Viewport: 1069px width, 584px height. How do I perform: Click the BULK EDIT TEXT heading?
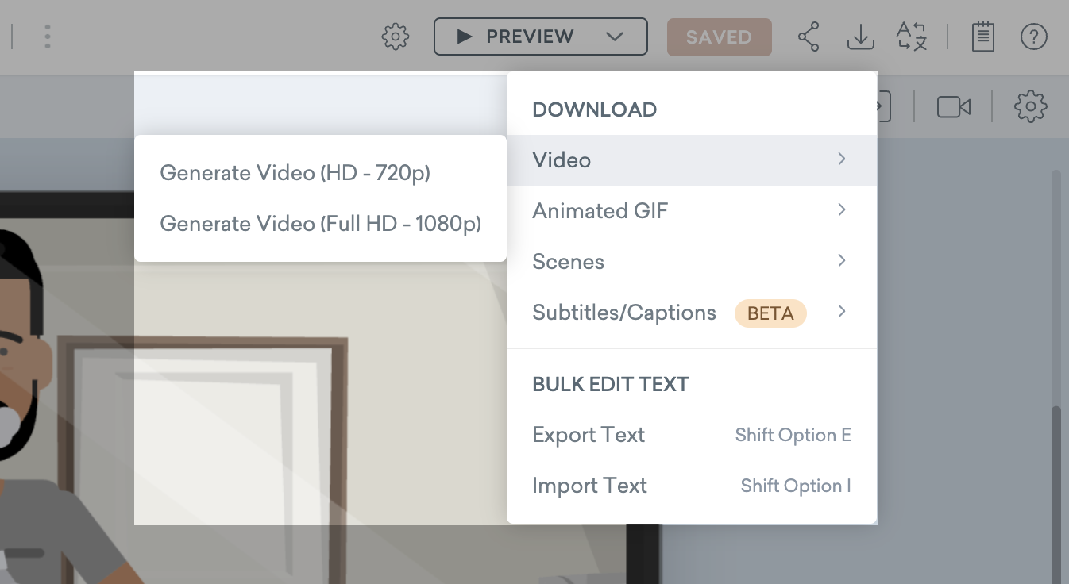pos(611,384)
